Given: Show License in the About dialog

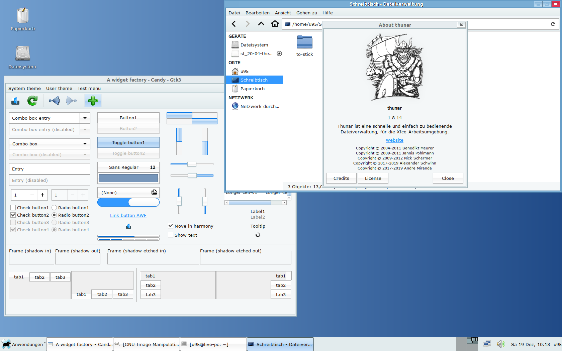Looking at the screenshot, I should click(373, 178).
